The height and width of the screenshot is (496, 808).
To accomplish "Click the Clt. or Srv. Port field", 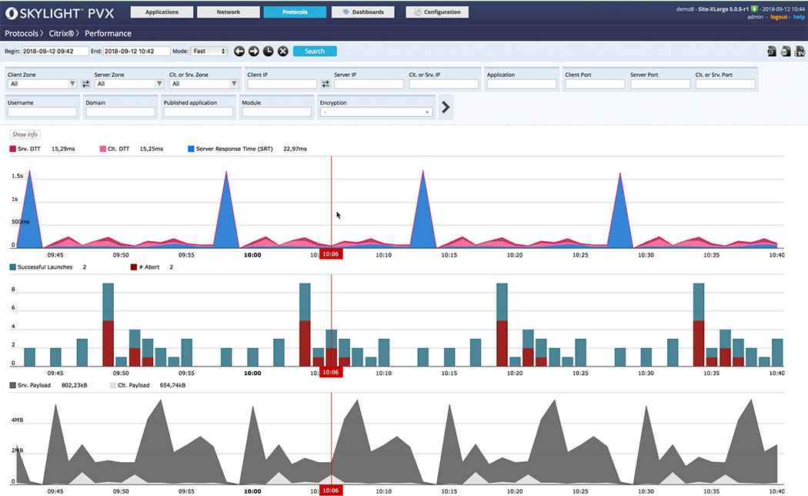I will click(725, 83).
